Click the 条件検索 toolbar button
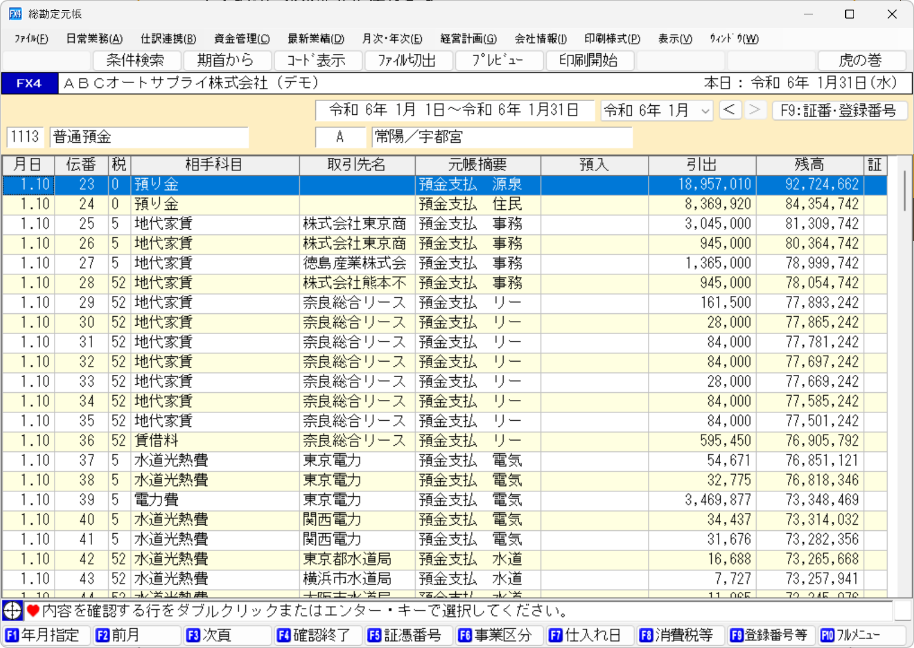This screenshot has height=648, width=914. (x=135, y=60)
